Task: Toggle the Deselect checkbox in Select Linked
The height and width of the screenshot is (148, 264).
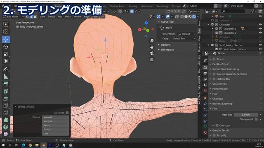Action: (x=67, y=113)
